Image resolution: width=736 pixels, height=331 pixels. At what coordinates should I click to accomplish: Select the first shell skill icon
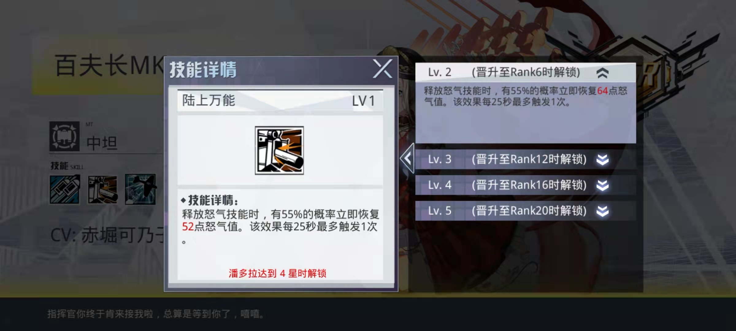[65, 189]
